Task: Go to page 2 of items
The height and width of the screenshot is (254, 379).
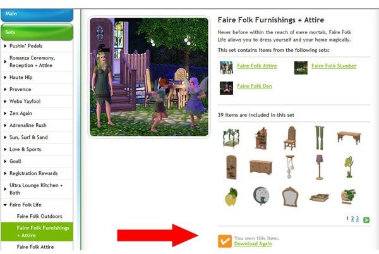Action: tap(352, 219)
